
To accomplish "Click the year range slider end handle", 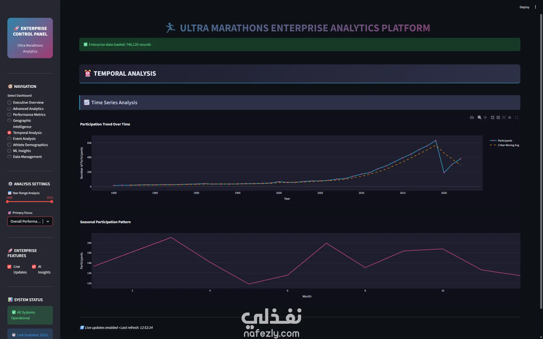I will [x=52, y=202].
